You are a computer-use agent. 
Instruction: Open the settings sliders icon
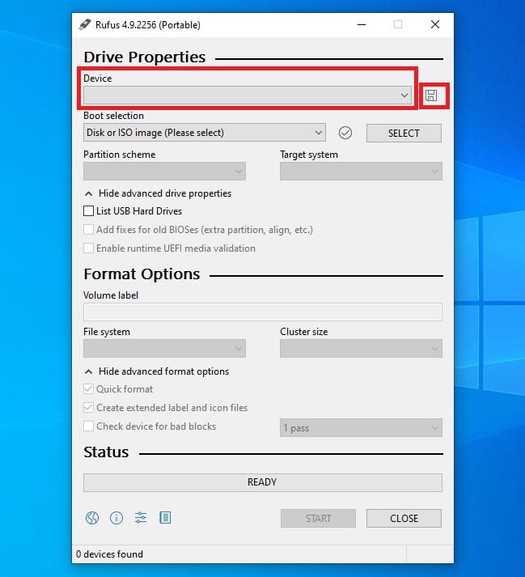[x=141, y=518]
